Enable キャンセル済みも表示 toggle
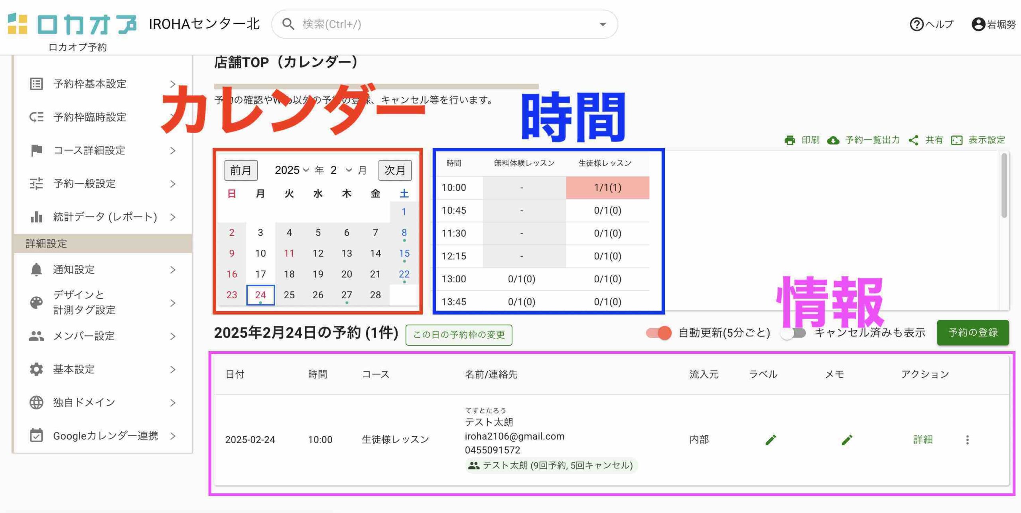Image resolution: width=1021 pixels, height=513 pixels. [x=794, y=333]
